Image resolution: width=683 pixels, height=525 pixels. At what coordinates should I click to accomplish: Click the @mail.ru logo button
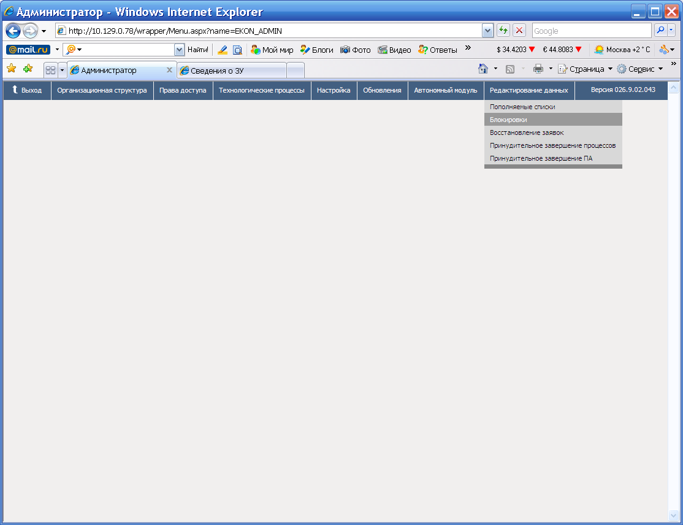coord(28,50)
